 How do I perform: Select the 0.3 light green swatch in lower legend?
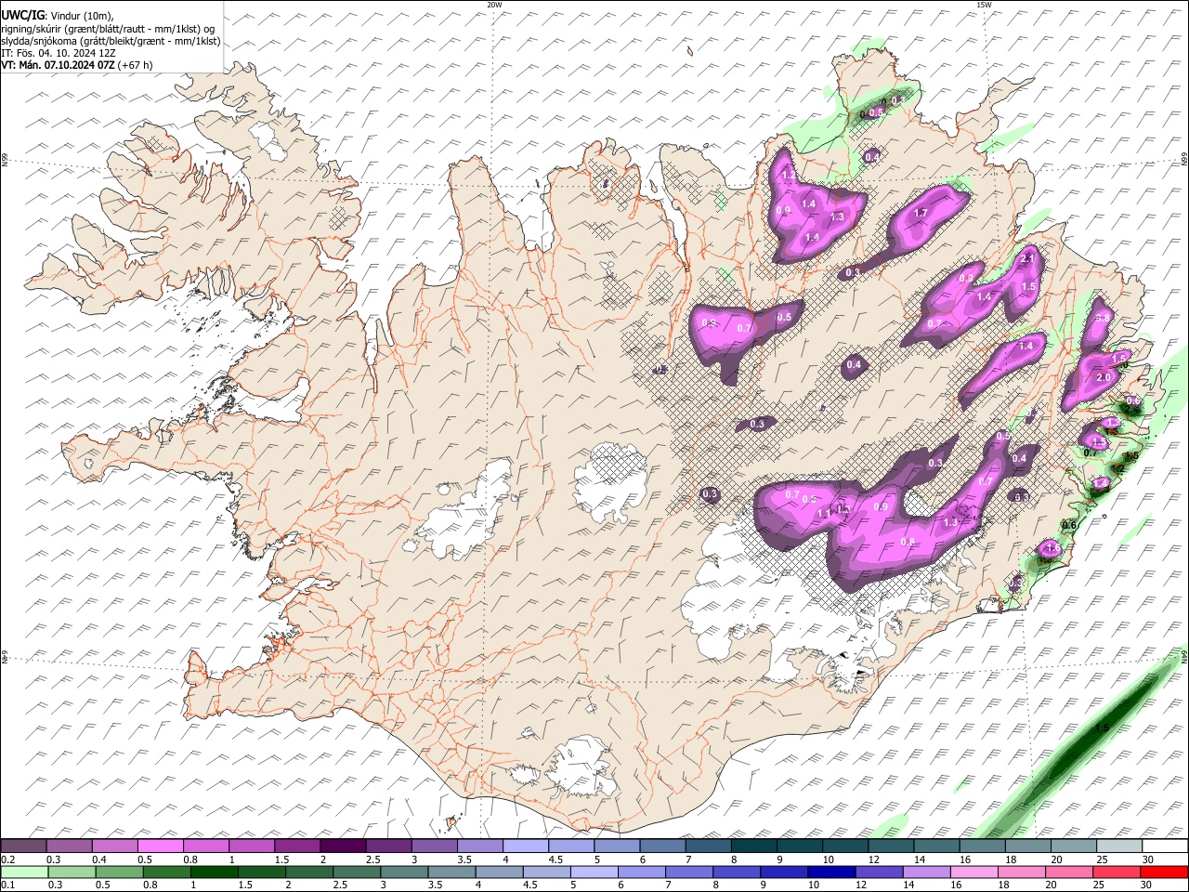pos(72,872)
